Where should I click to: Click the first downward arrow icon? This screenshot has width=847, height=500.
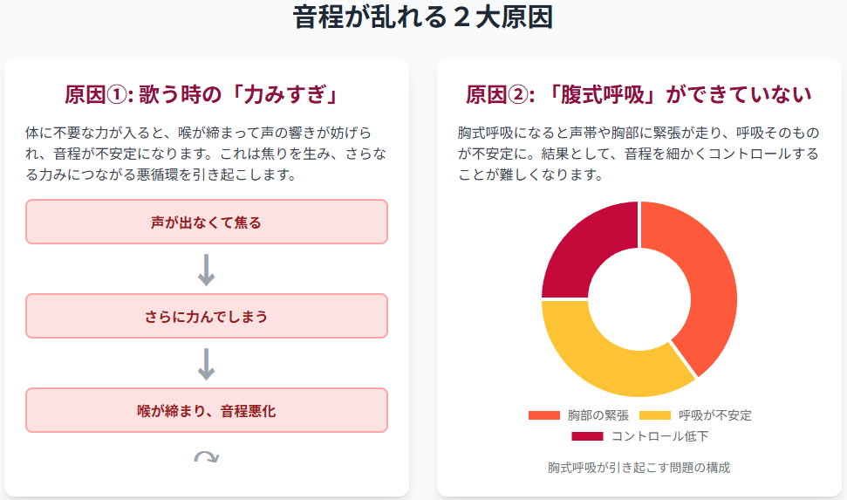[207, 269]
